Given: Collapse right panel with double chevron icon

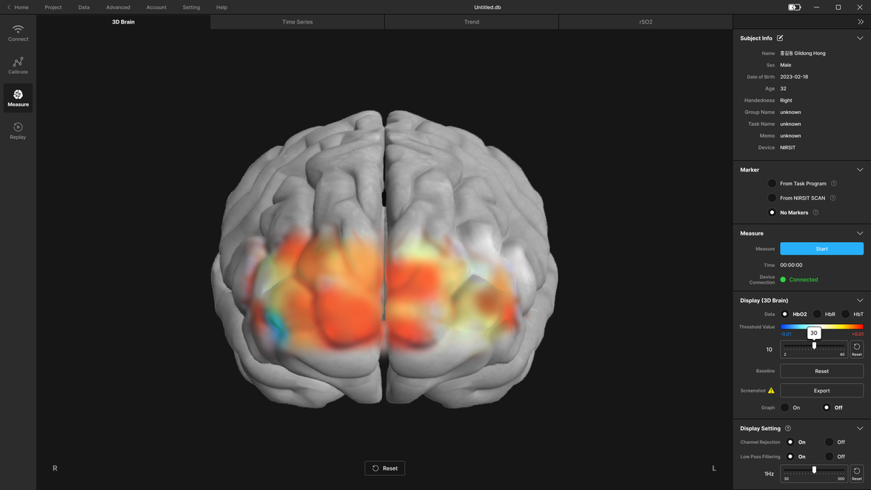Looking at the screenshot, I should [861, 21].
